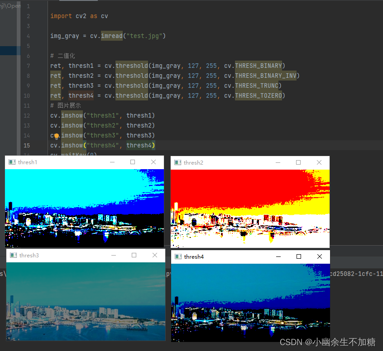
Task: Click the red inverted thresh2 image
Action: pyautogui.click(x=250, y=209)
